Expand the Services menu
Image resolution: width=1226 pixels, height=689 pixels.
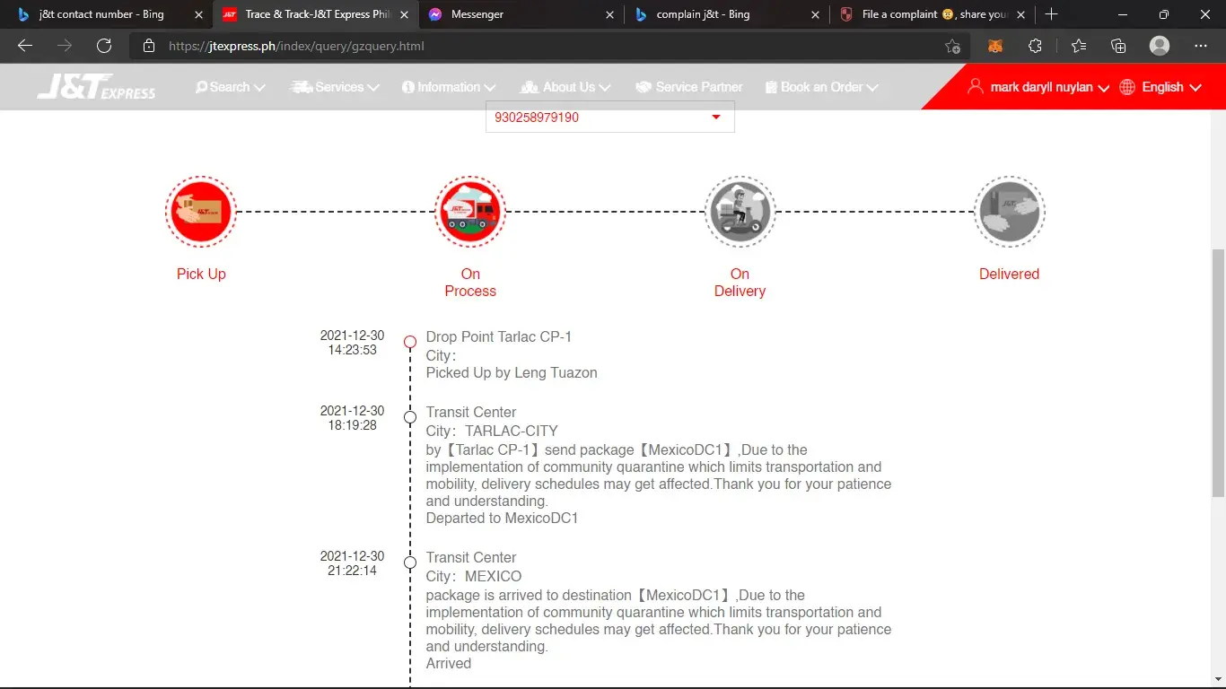tap(335, 87)
